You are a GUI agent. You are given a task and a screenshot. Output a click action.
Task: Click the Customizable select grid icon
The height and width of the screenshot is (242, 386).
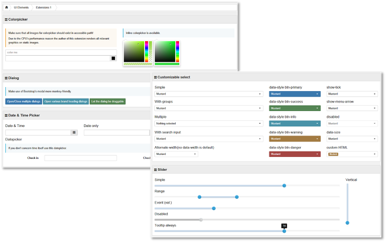pos(155,77)
